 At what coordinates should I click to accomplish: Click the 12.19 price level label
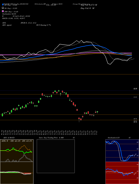coord(135,89)
